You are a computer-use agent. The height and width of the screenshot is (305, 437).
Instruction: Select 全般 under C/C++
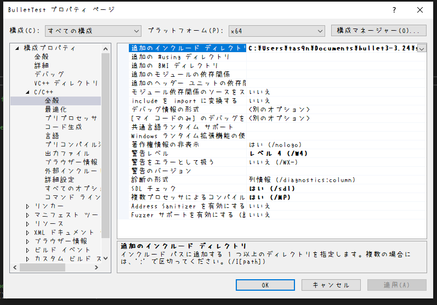(52, 100)
